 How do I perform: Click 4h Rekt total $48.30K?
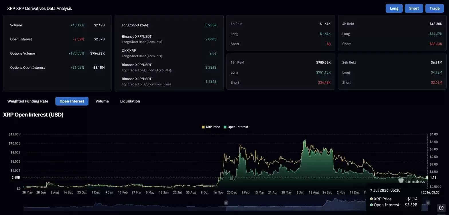(436, 24)
